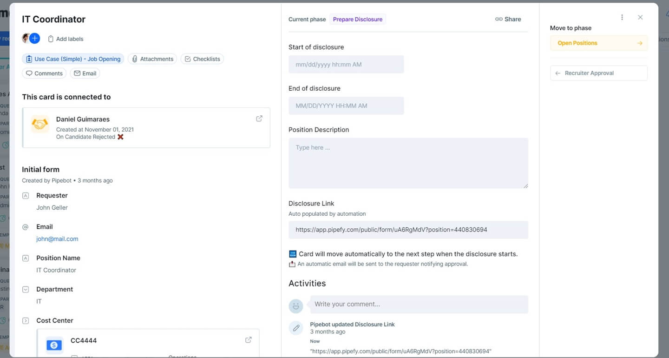Select Use Case (Simple) - Job Opening tab
The height and width of the screenshot is (358, 669).
pyautogui.click(x=73, y=59)
